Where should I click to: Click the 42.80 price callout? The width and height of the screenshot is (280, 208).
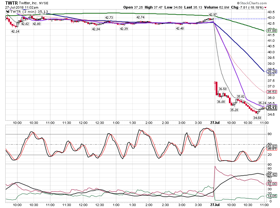pyautogui.click(x=37, y=24)
